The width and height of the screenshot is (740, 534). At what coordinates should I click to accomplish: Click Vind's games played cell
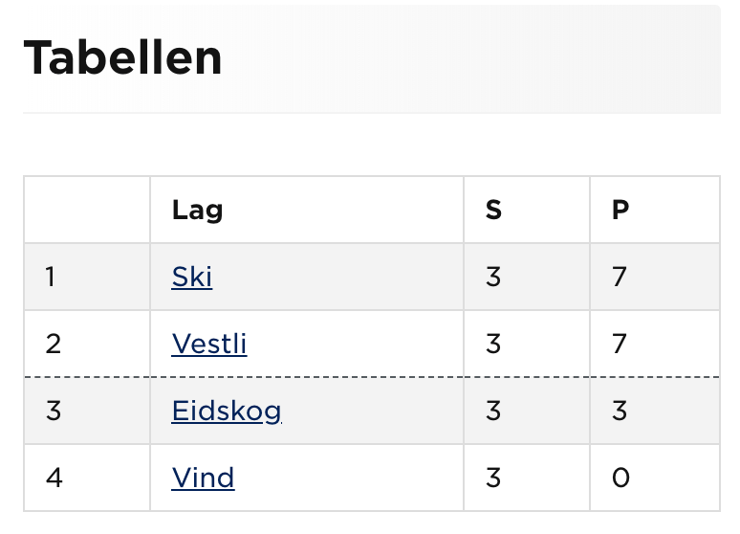(493, 478)
